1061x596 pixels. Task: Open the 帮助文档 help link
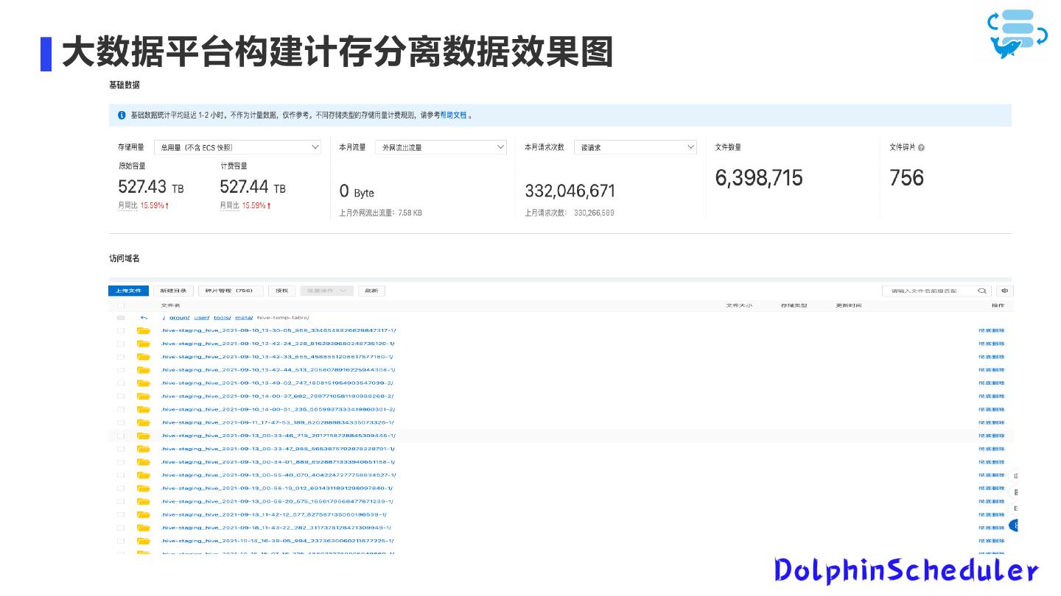pyautogui.click(x=453, y=116)
